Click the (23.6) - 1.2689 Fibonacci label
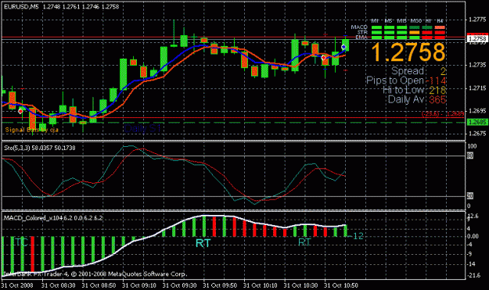 click(443, 114)
